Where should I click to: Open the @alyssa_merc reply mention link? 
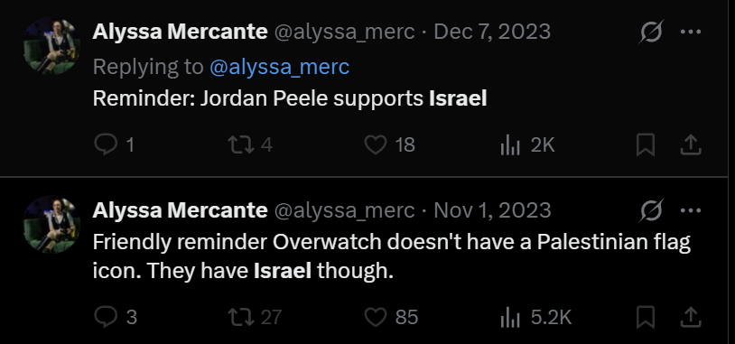click(x=279, y=67)
